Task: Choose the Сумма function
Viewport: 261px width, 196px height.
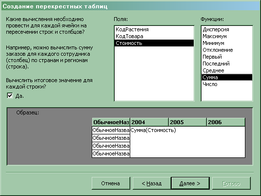Action: click(227, 77)
